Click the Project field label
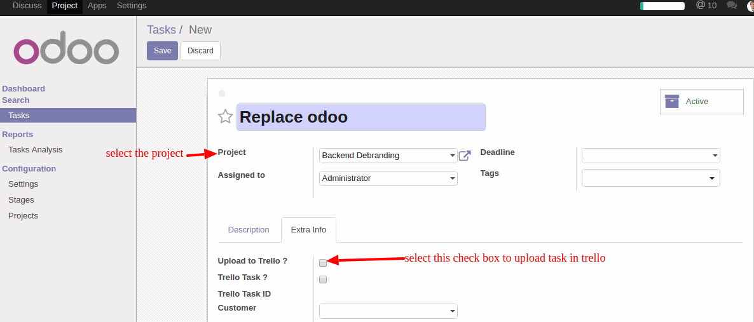This screenshot has width=754, height=322. tap(232, 152)
